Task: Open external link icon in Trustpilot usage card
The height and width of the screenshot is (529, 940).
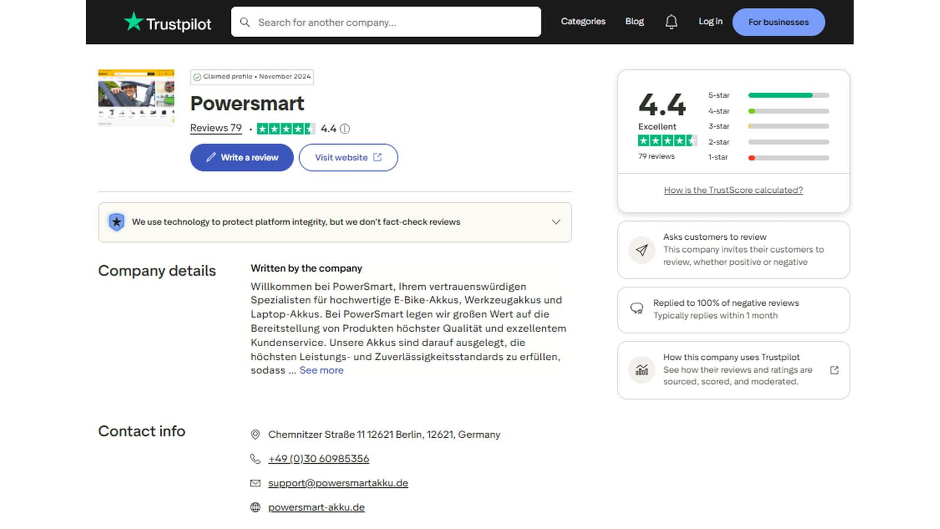Action: [834, 370]
